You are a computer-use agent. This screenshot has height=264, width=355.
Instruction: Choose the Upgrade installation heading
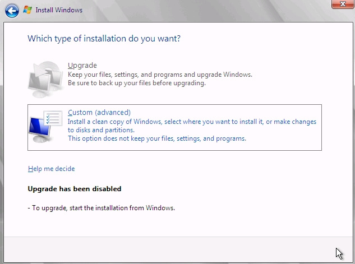pyautogui.click(x=82, y=66)
